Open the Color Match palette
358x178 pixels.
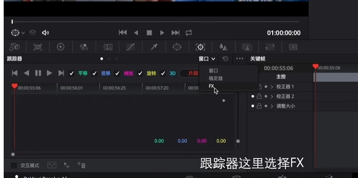(x=38, y=47)
